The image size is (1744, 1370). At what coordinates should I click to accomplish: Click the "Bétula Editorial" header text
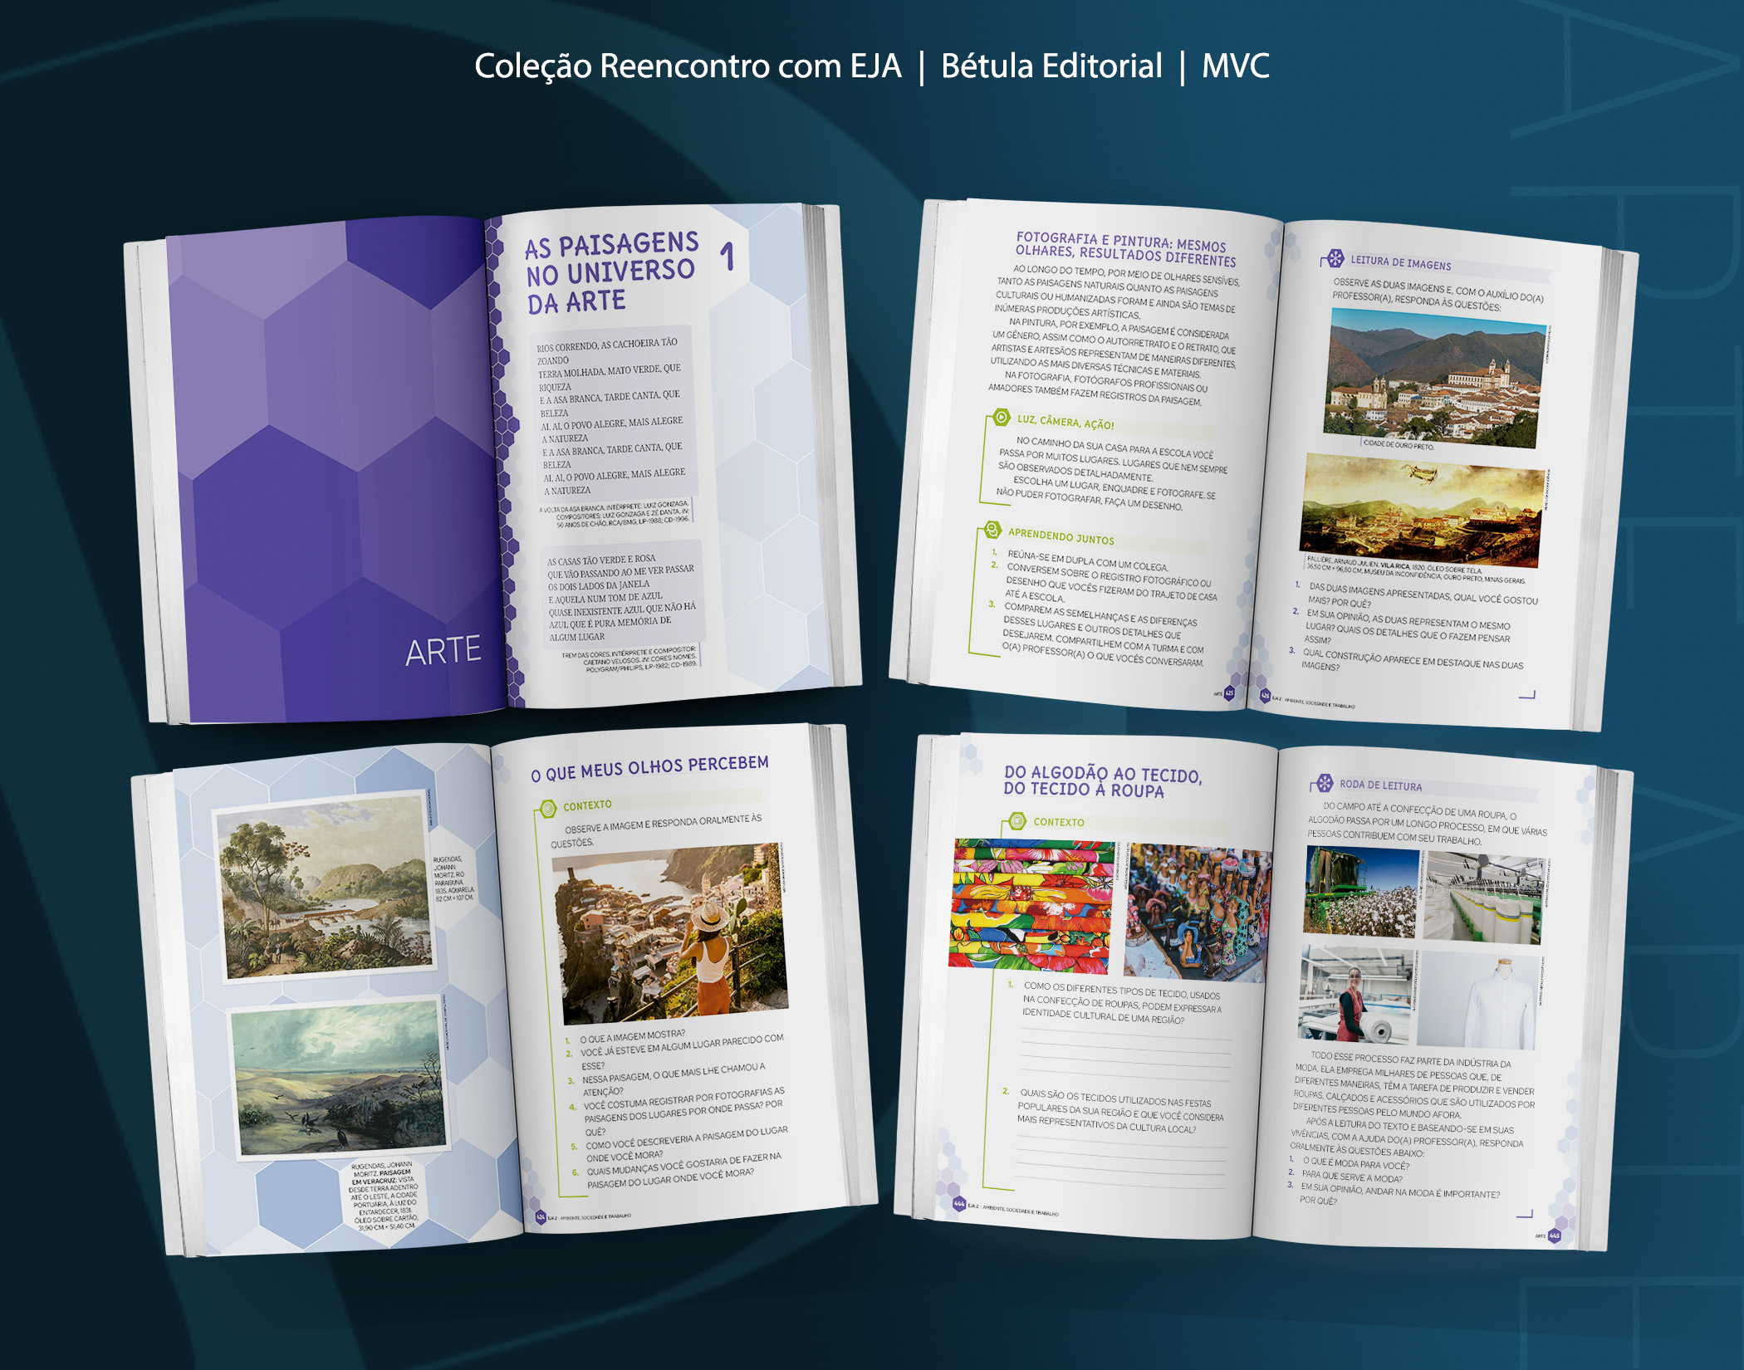1051,66
